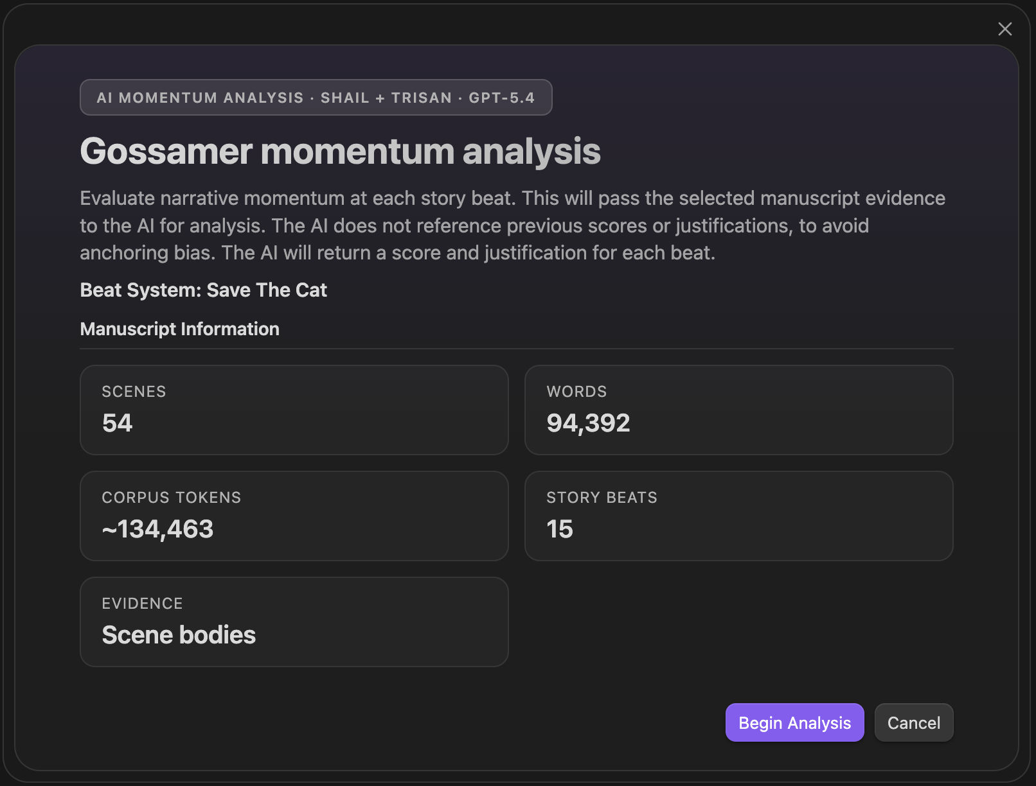Click the Manuscript Information heading
This screenshot has height=786, width=1036.
click(x=179, y=329)
